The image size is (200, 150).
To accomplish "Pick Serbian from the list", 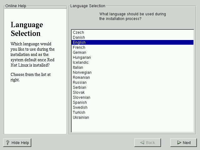I will click(x=79, y=87).
